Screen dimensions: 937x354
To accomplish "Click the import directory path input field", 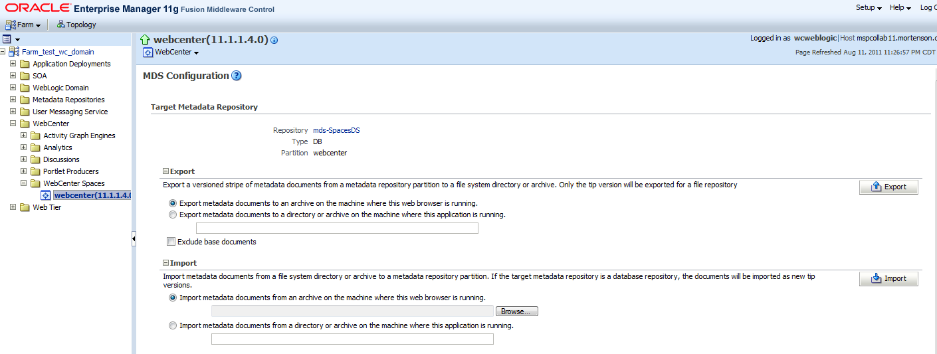I will 352,339.
